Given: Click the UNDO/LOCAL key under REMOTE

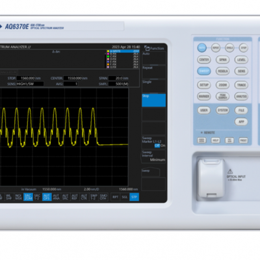Looking at the screenshot, I should (201, 140).
